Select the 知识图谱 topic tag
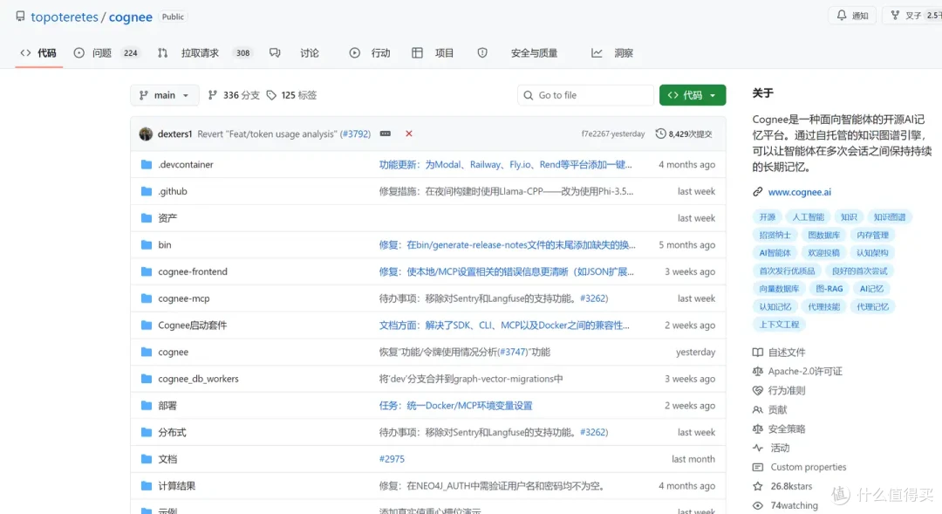Image resolution: width=942 pixels, height=514 pixels. pos(889,217)
